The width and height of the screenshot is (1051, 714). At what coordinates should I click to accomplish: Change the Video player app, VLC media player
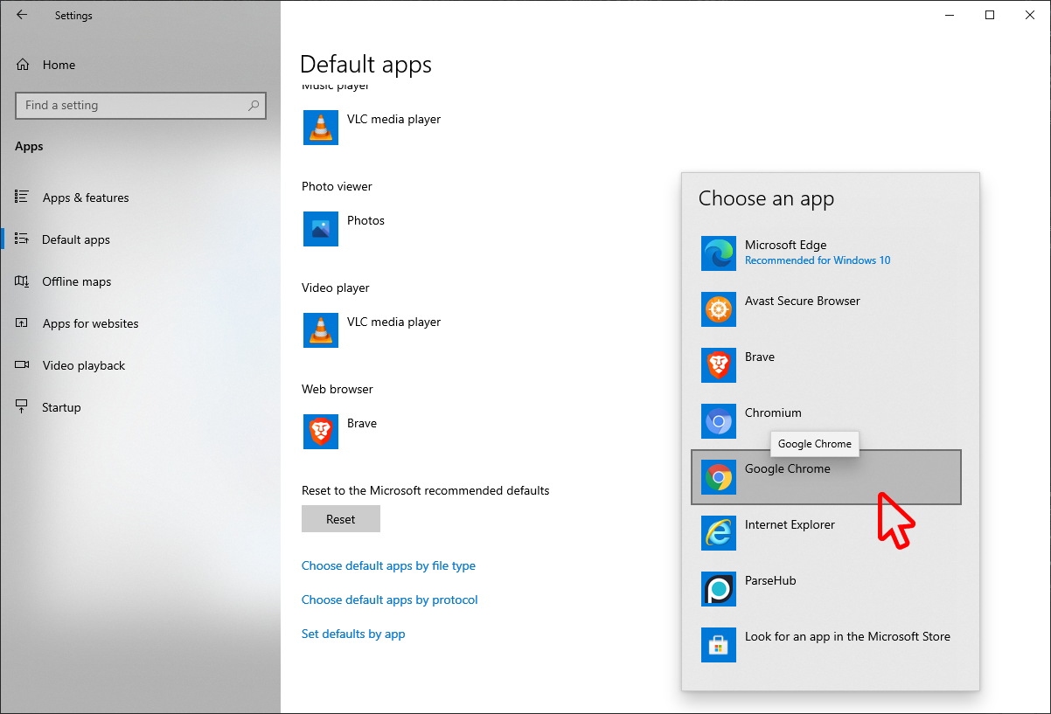pos(373,330)
